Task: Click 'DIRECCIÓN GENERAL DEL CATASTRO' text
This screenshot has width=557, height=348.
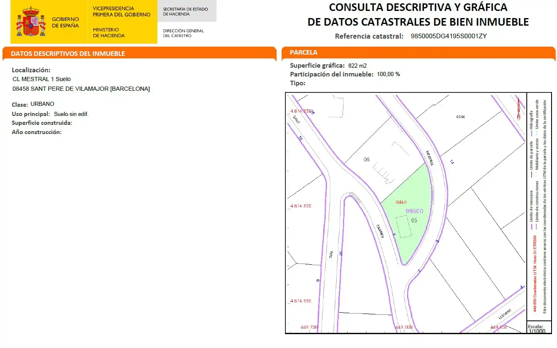Action: pos(183,33)
